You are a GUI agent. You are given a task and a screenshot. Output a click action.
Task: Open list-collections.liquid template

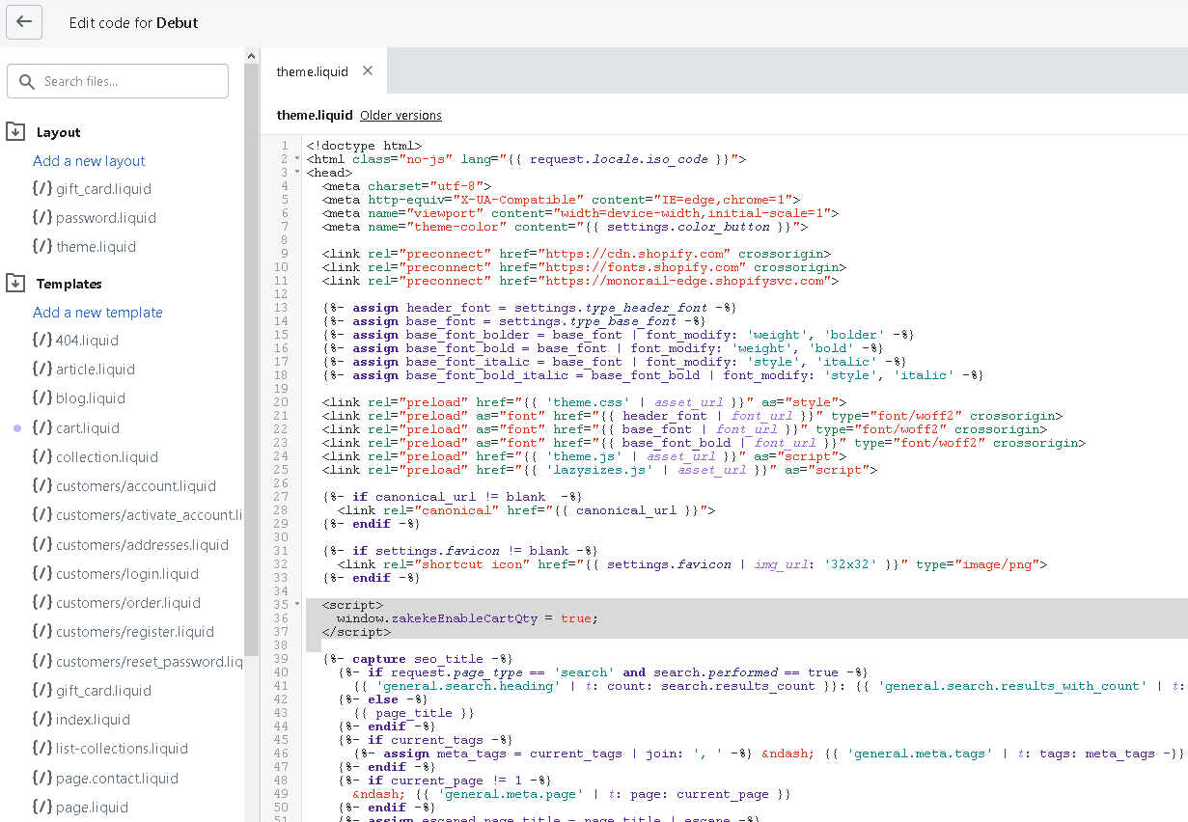122,749
